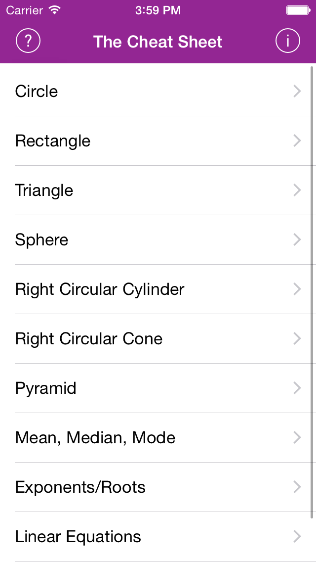Tap the Pyramid row chevron
Viewport: 316px width, 562px height.
pos(297,388)
